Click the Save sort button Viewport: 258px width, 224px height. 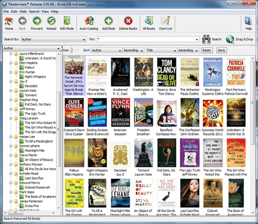(222, 50)
